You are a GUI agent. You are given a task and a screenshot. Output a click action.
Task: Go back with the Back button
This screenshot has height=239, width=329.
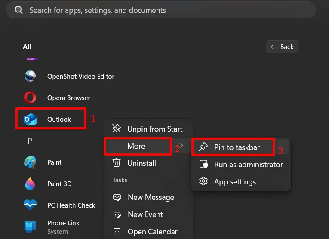point(282,47)
